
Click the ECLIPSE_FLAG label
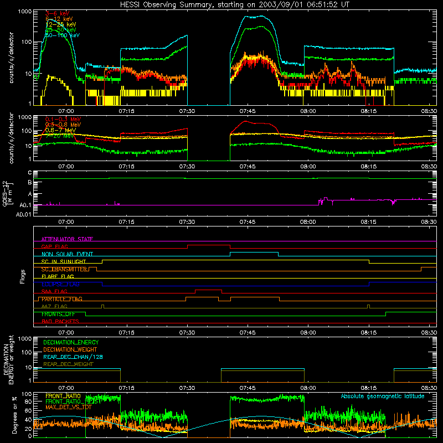coord(60,284)
